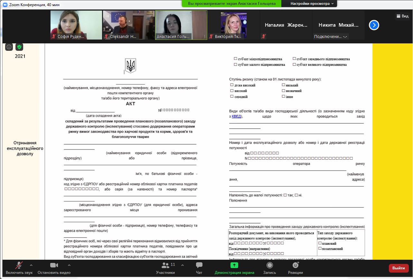The height and width of the screenshot is (279, 413).
Task: Click the Ukrainian coat of arms emblem
Action: tap(130, 65)
